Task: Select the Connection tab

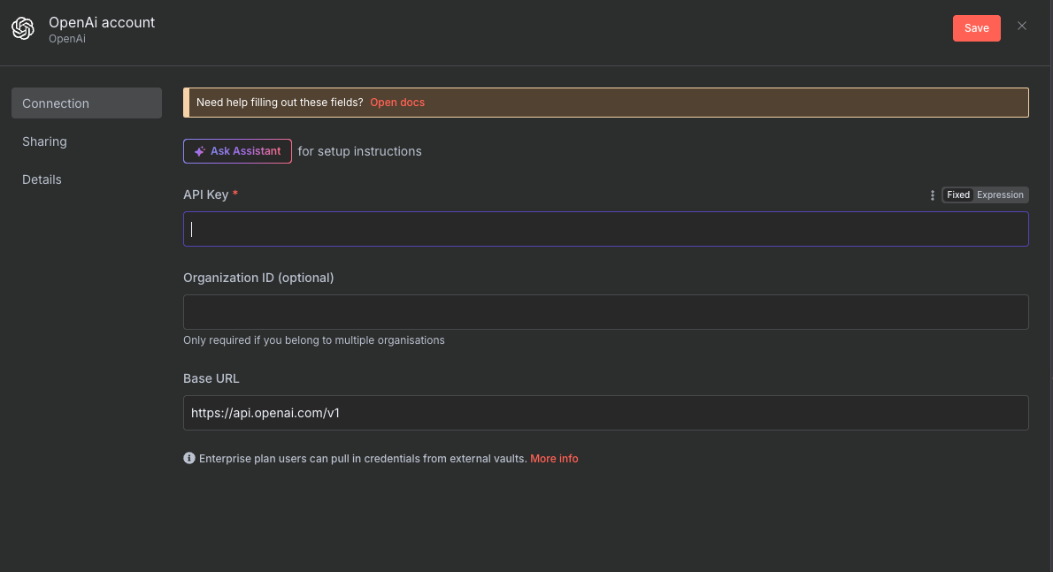Action: (x=87, y=103)
